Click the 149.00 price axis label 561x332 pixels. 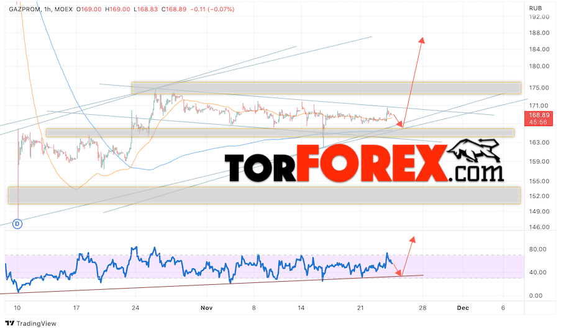tap(539, 212)
